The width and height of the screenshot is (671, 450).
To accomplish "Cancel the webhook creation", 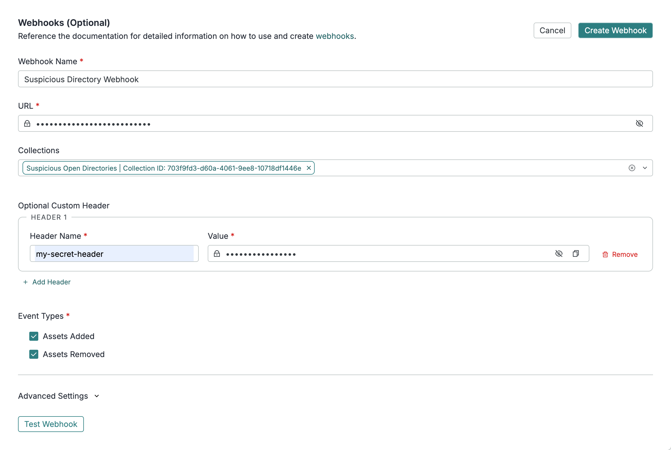I will pos(552,30).
